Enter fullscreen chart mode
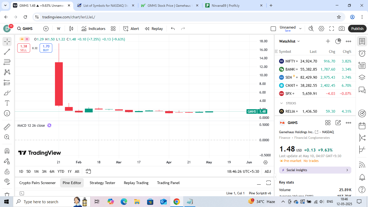This screenshot has width=368, height=207. pyautogui.click(x=332, y=29)
